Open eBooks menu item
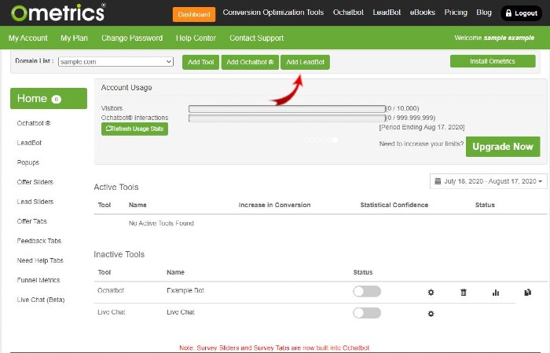This screenshot has width=550, height=353. [x=423, y=13]
